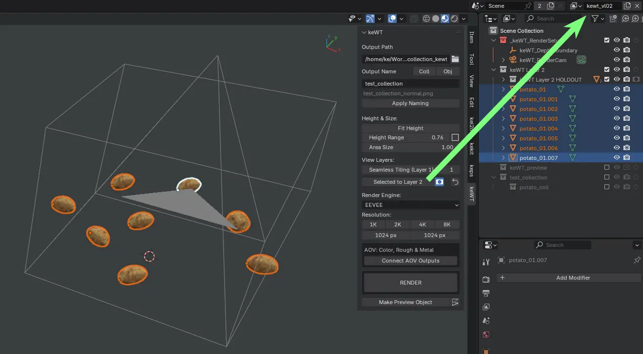The height and width of the screenshot is (354, 643).
Task: Enable the keWT_preview collection checkbox
Action: [x=607, y=168]
